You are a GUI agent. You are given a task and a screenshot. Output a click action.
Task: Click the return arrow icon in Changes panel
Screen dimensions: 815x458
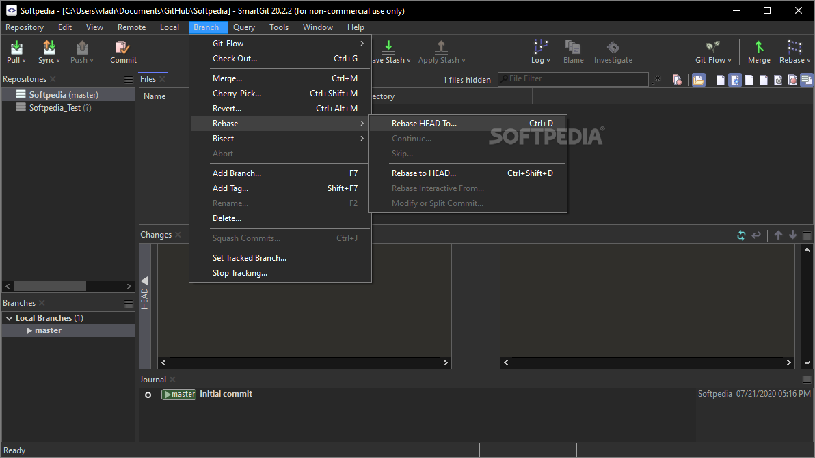click(756, 235)
